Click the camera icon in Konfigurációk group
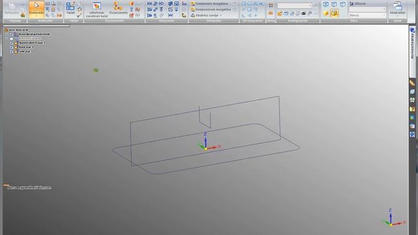 point(304,13)
